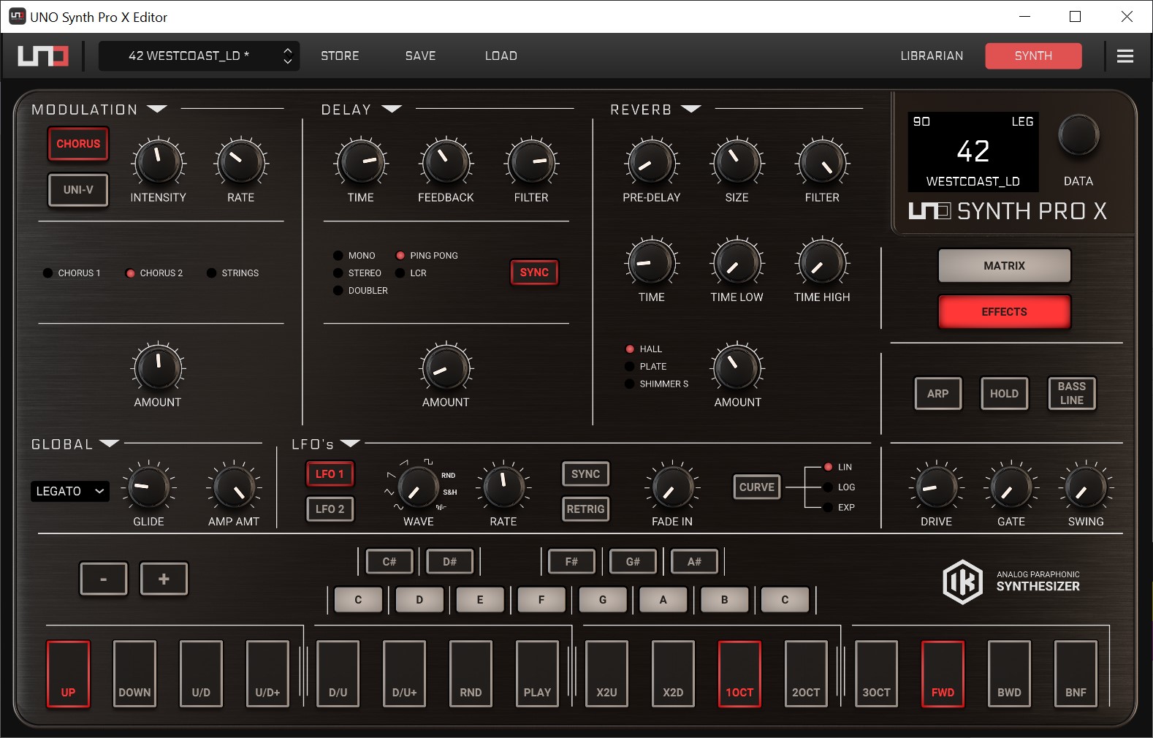Click the UNO logo in top bar
Viewport: 1153px width, 738px height.
click(43, 56)
